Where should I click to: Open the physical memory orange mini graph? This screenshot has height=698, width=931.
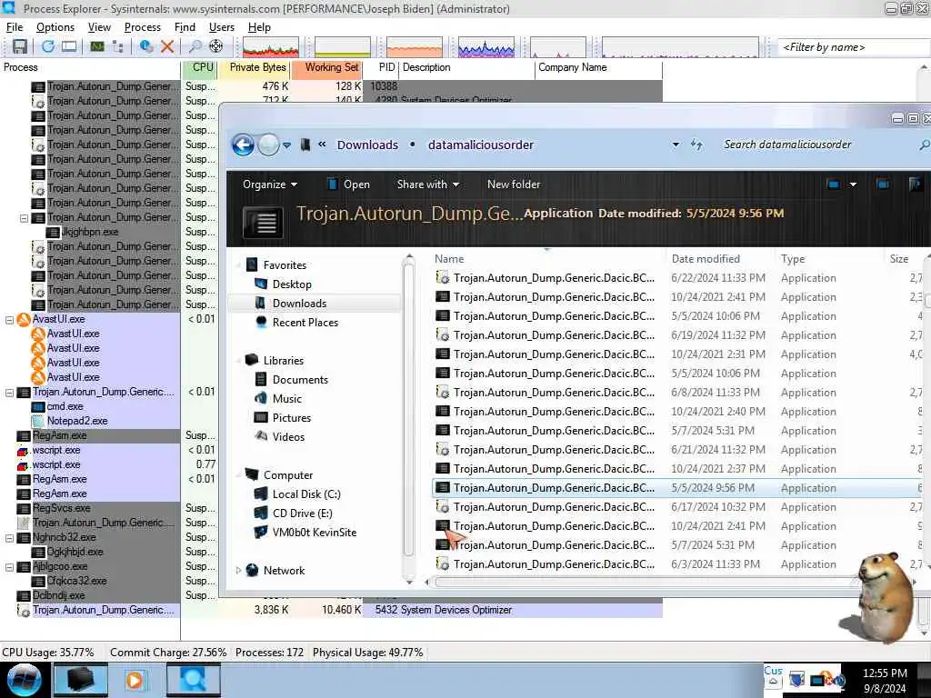pyautogui.click(x=415, y=47)
